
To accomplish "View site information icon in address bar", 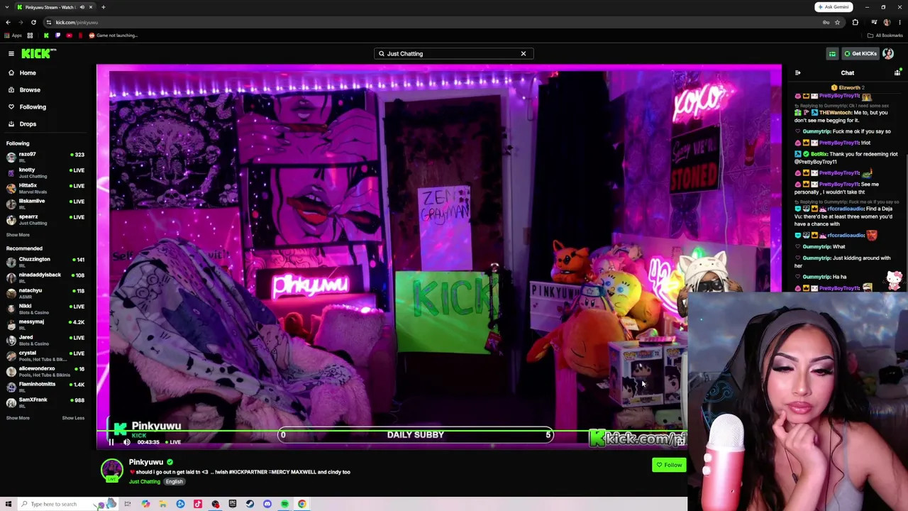I will click(48, 22).
